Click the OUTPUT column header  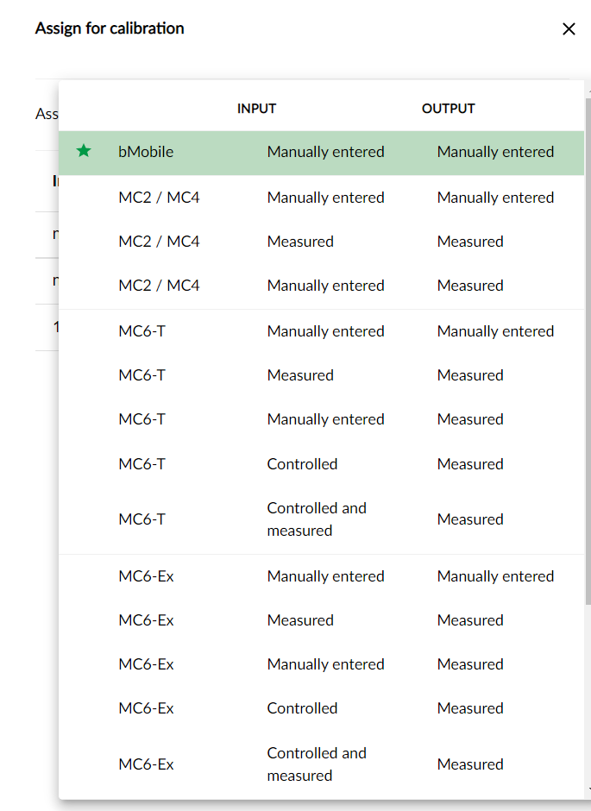pyautogui.click(x=448, y=109)
